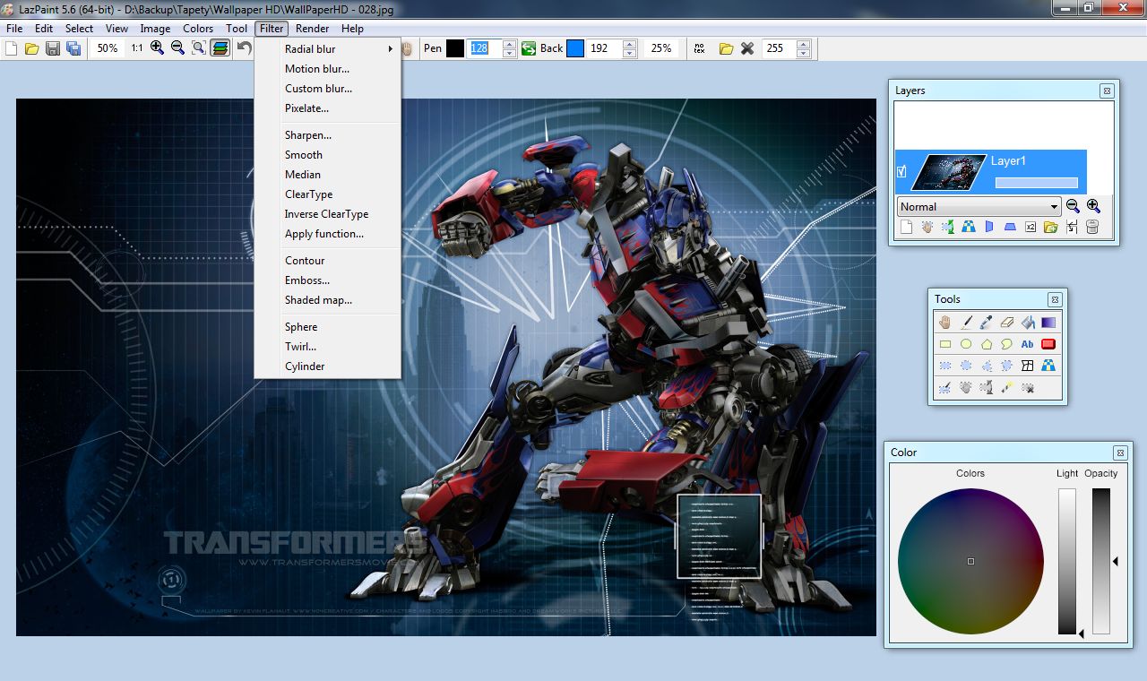
Task: Click the Undo arrow icon
Action: (244, 48)
